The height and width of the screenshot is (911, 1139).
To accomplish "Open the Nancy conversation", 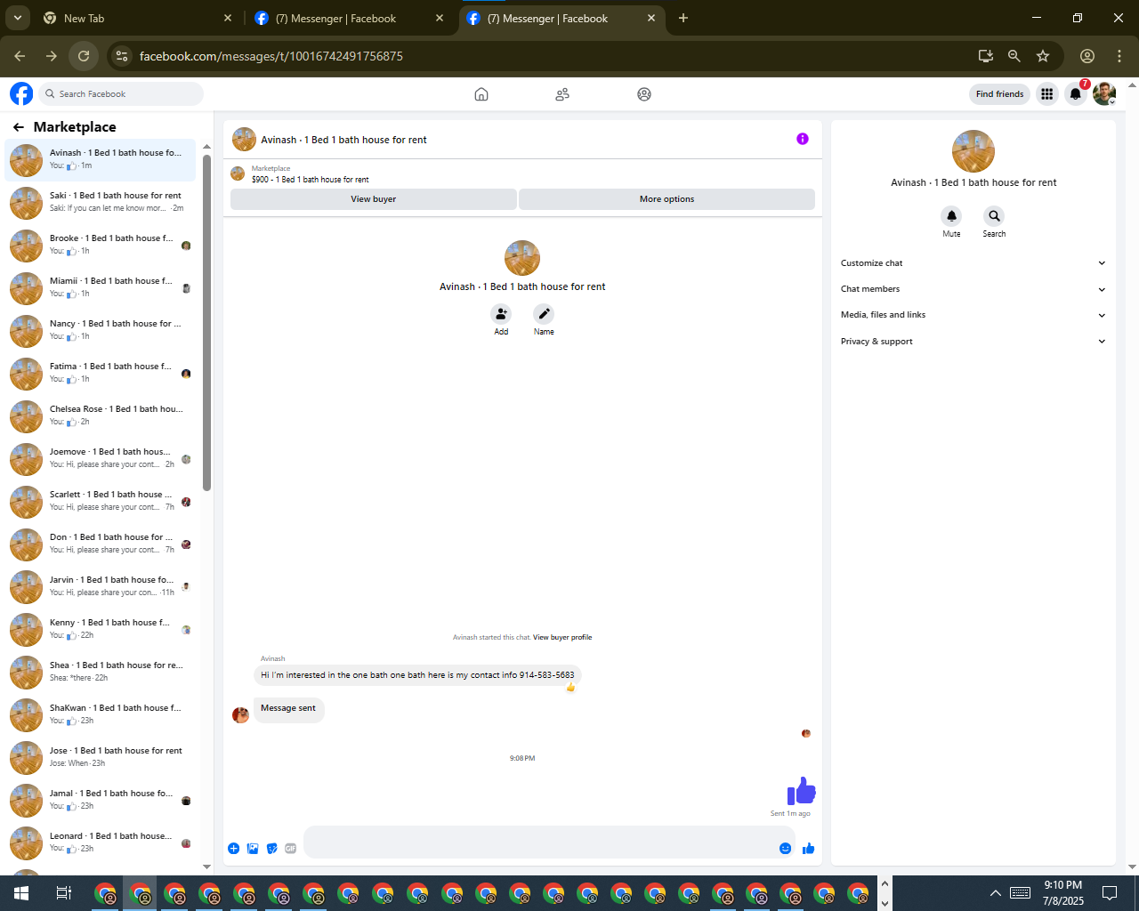I will point(101,331).
